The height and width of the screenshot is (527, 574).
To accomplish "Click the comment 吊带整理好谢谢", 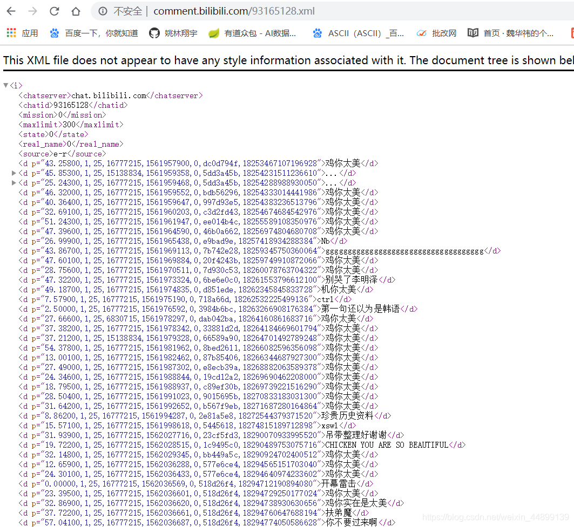I will point(356,435).
